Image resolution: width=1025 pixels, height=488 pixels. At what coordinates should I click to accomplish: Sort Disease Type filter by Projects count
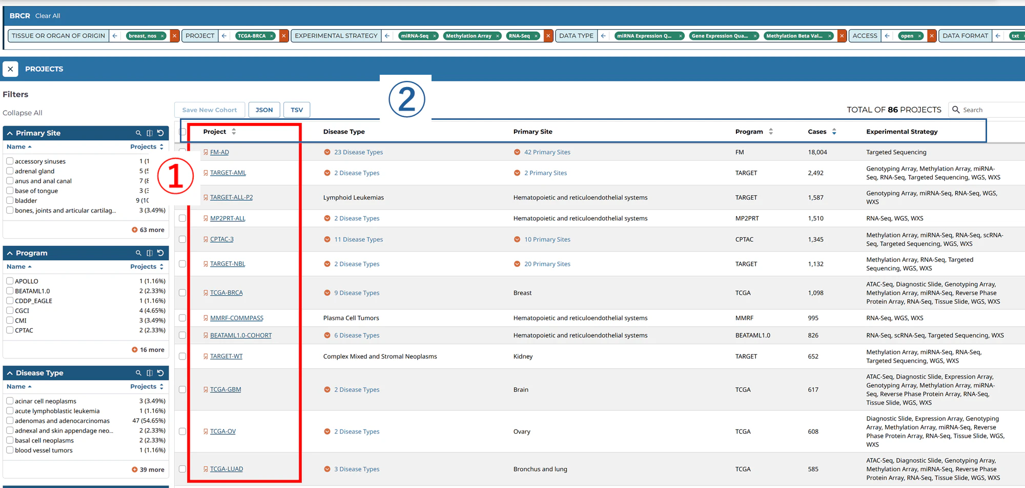click(x=147, y=387)
